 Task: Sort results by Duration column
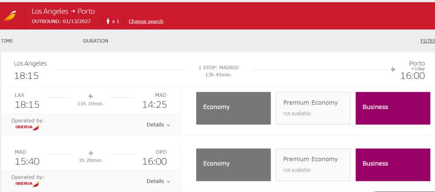(96, 41)
